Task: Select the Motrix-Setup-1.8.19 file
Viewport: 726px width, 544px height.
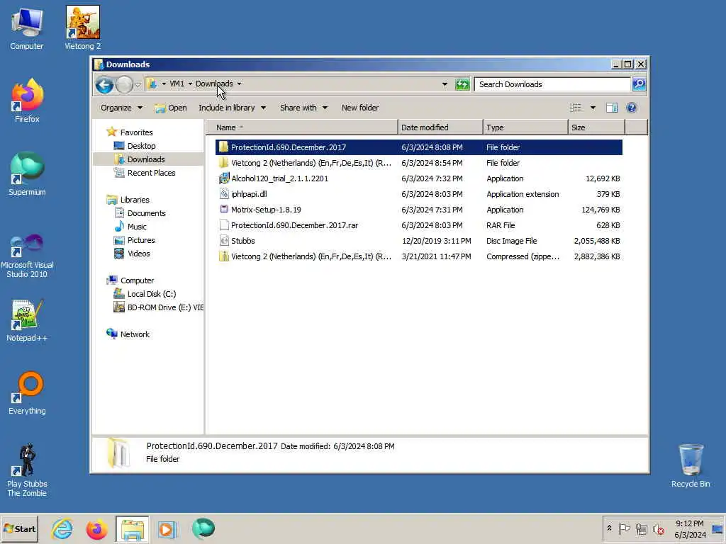Action: click(418, 210)
